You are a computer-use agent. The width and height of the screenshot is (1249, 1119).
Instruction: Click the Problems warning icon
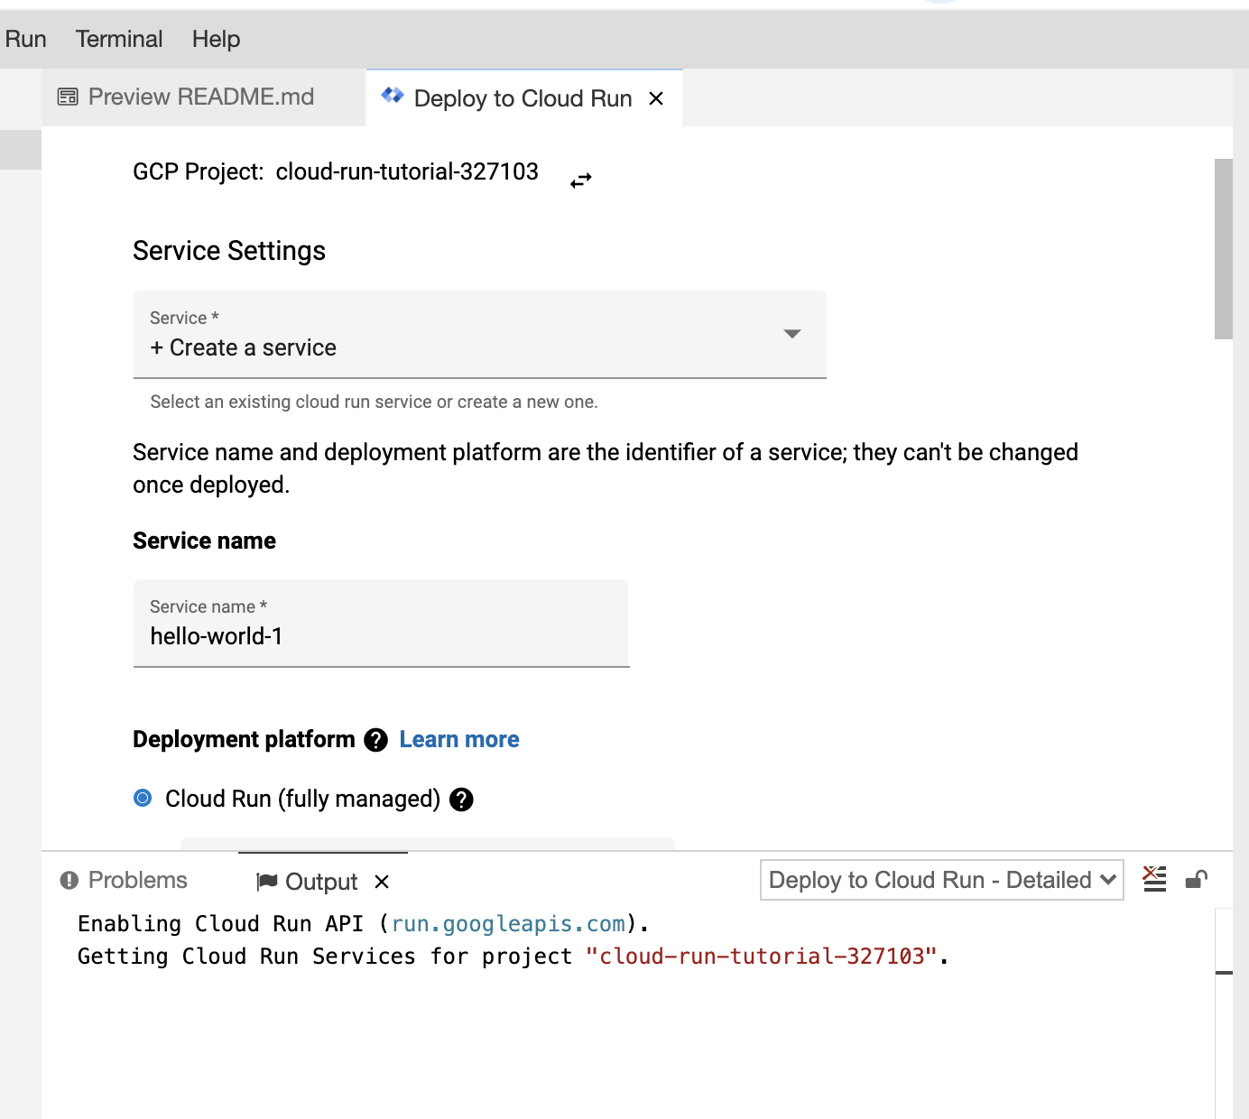click(x=69, y=880)
